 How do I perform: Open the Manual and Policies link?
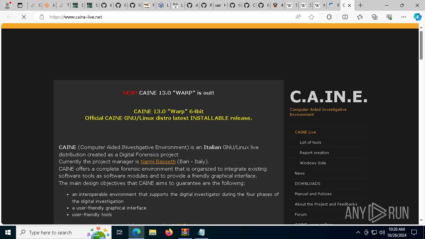pyautogui.click(x=313, y=194)
